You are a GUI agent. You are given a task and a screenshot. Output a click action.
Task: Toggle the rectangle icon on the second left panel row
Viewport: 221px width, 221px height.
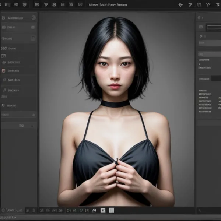coord(33,27)
